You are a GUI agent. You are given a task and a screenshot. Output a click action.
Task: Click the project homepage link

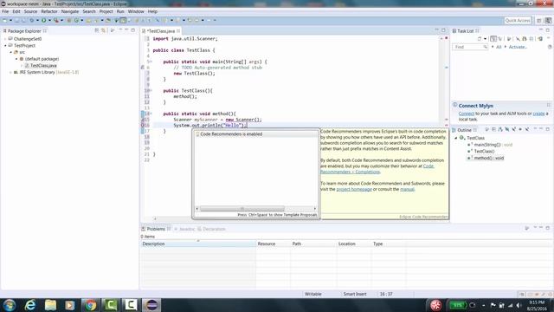(x=354, y=189)
